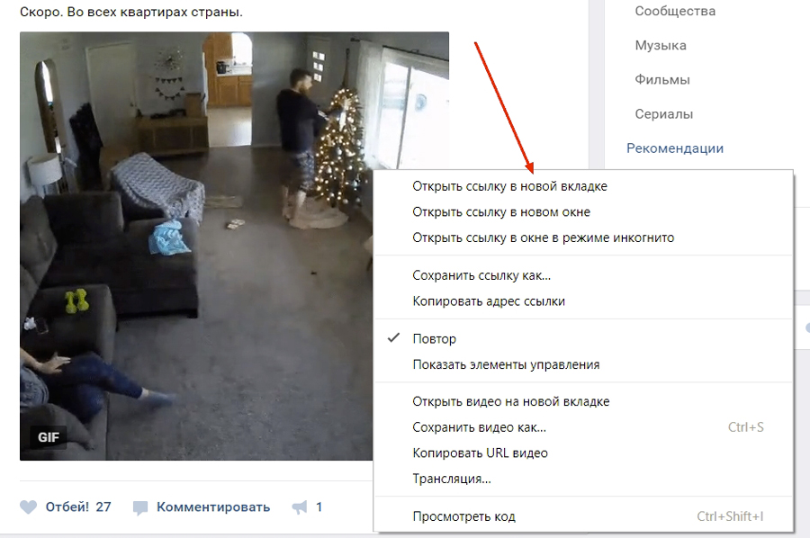Open Трансляция... cast option
The image size is (810, 538).
pos(583,480)
